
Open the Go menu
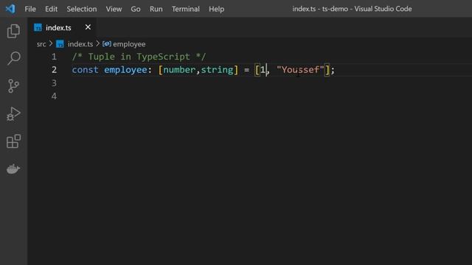click(136, 9)
